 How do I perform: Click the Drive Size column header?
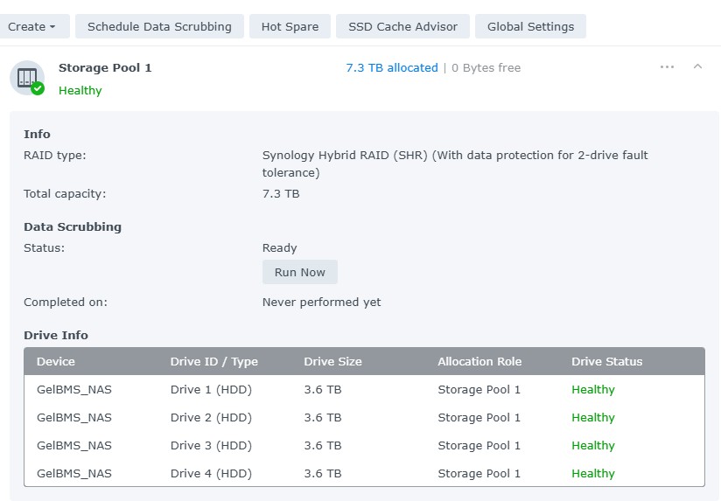[332, 362]
